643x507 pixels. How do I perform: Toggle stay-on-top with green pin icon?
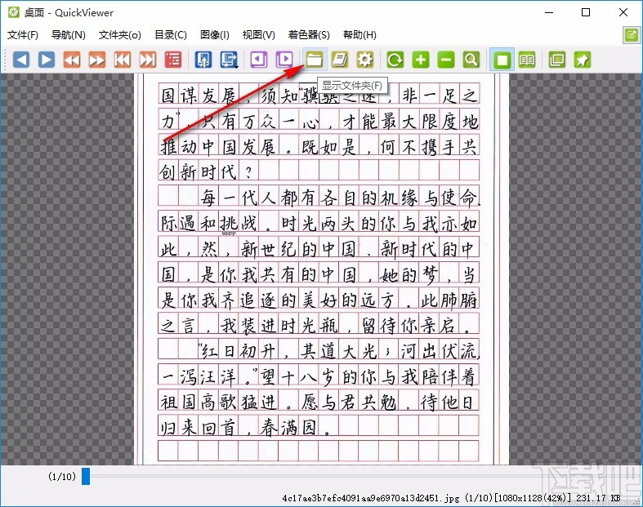click(x=583, y=60)
